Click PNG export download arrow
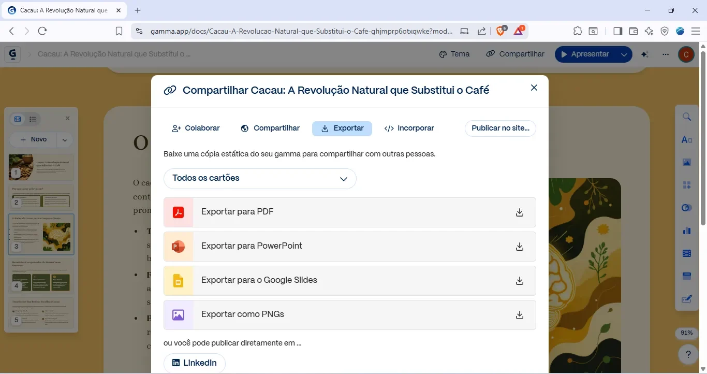 click(520, 315)
